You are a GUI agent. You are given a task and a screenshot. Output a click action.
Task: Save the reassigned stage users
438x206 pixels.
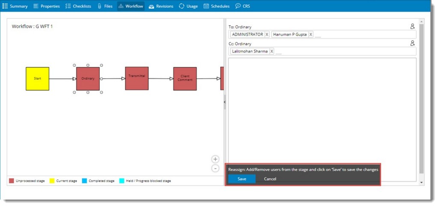coord(242,179)
